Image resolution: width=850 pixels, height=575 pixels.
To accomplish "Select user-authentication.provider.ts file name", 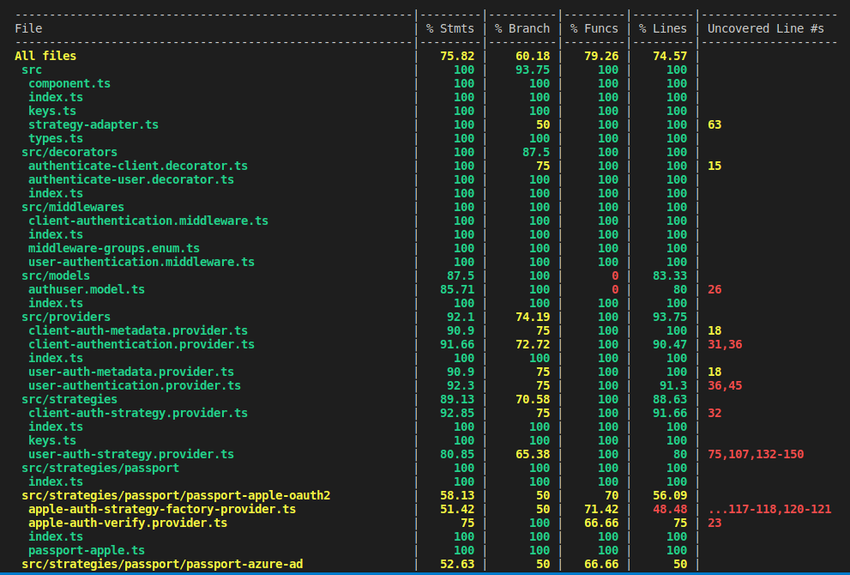I will point(135,385).
